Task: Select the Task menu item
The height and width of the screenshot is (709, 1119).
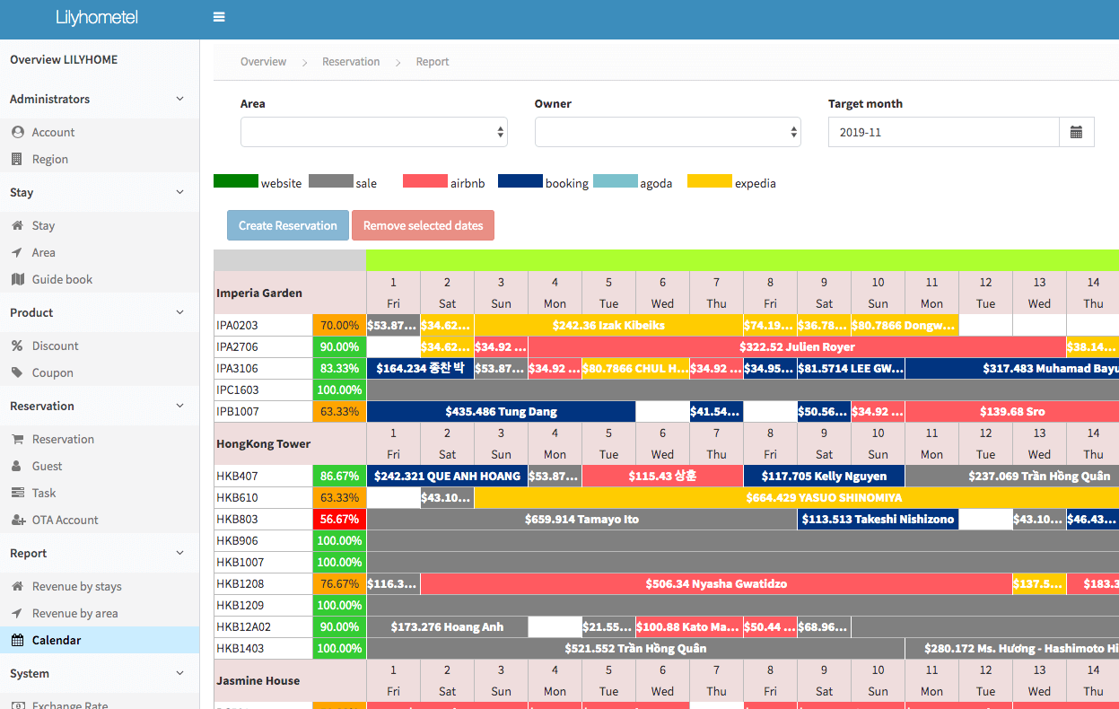Action: (44, 493)
